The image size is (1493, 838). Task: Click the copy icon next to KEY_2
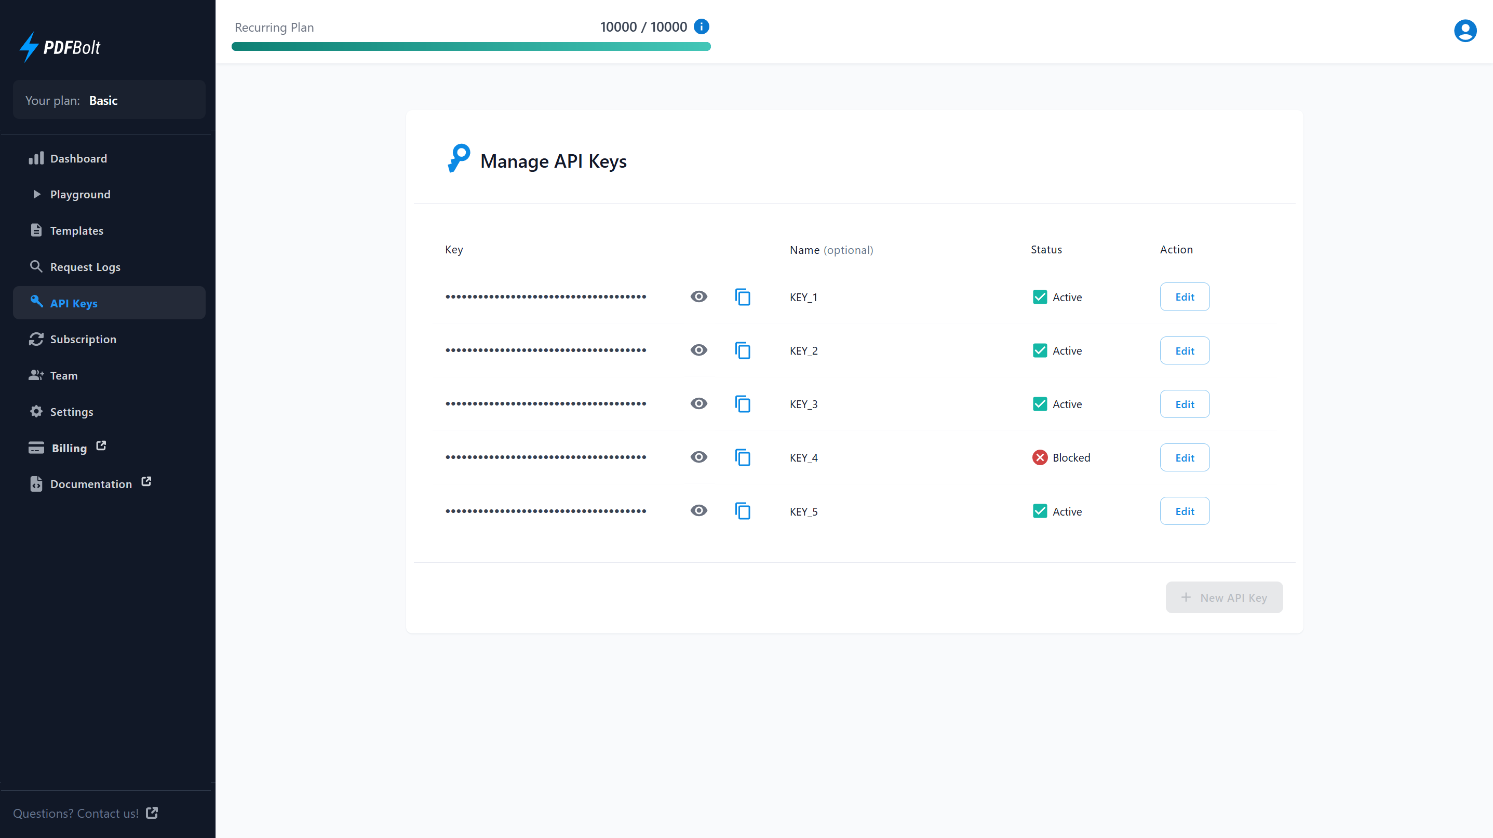(743, 350)
